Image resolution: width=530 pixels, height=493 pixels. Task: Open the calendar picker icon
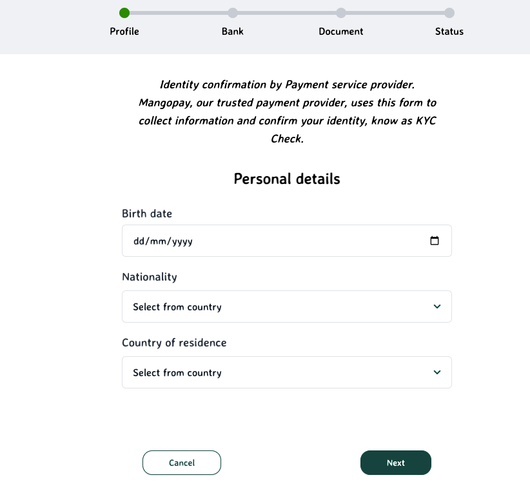pyautogui.click(x=435, y=241)
